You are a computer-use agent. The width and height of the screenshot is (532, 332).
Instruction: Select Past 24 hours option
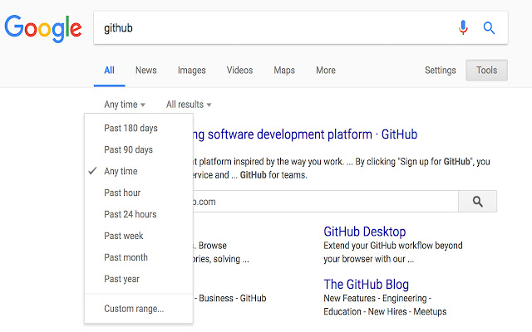[x=139, y=214]
